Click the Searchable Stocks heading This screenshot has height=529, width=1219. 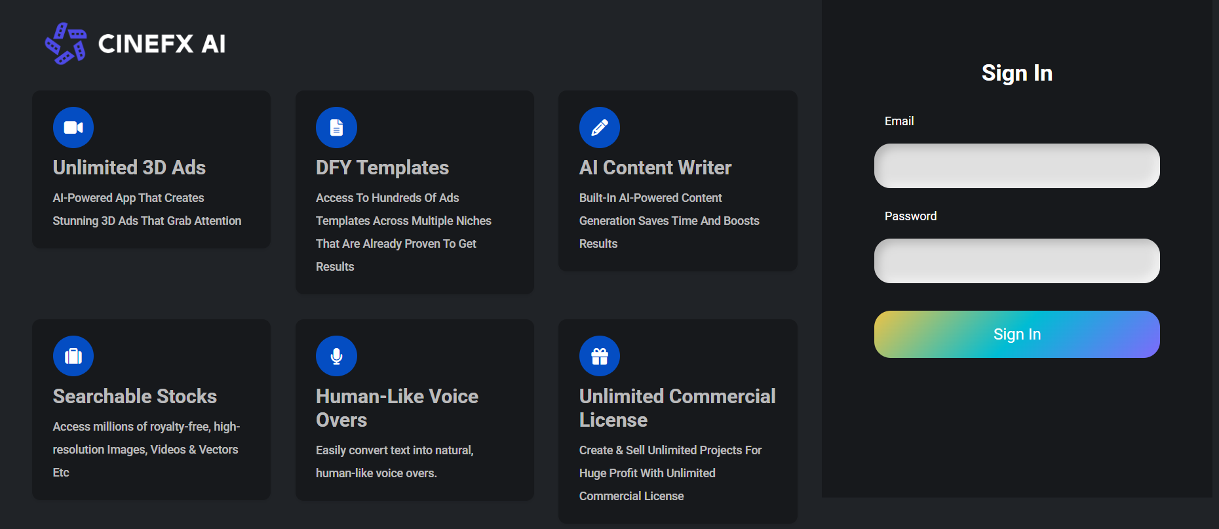coord(134,397)
